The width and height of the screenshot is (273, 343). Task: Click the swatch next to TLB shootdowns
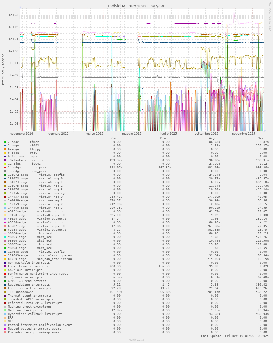pyautogui.click(x=5, y=292)
